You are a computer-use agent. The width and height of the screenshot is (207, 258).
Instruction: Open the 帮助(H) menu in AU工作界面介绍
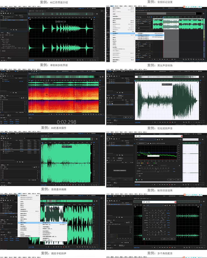click(39, 7)
